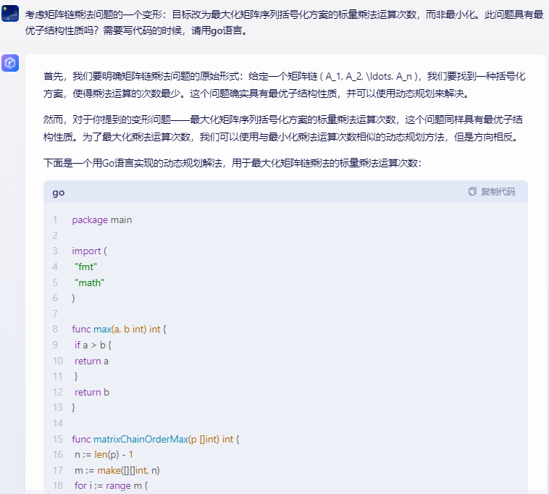Screen dimensions: 549x494
Task: Click the sentence starting with 下面是一个用Go语言实现
Action: coord(232,163)
